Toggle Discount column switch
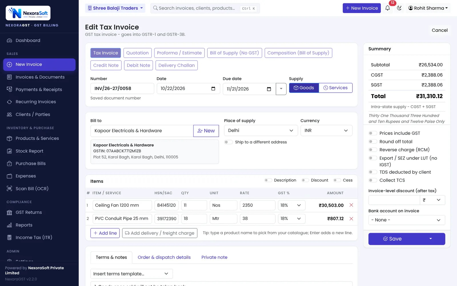Image resolution: width=457 pixels, height=286 pixels. (x=305, y=180)
